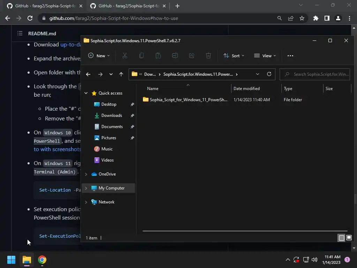Open the View dropdown in Explorer
The height and width of the screenshot is (268, 357).
point(265,56)
